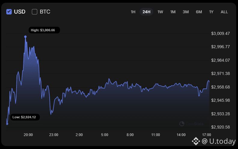Switch chart range to 1W
This screenshot has width=238, height=149.
coord(160,12)
